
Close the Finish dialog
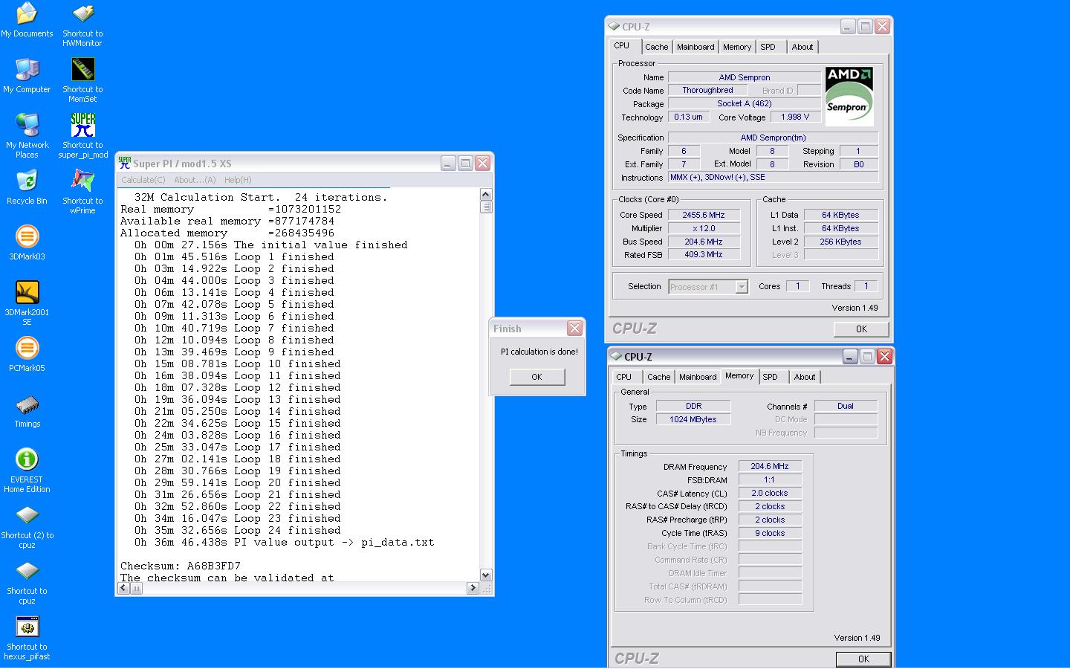click(x=574, y=328)
